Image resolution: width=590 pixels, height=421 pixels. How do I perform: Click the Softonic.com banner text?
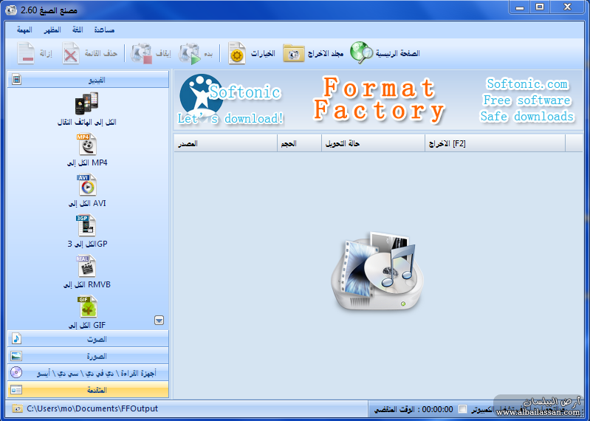click(x=526, y=83)
